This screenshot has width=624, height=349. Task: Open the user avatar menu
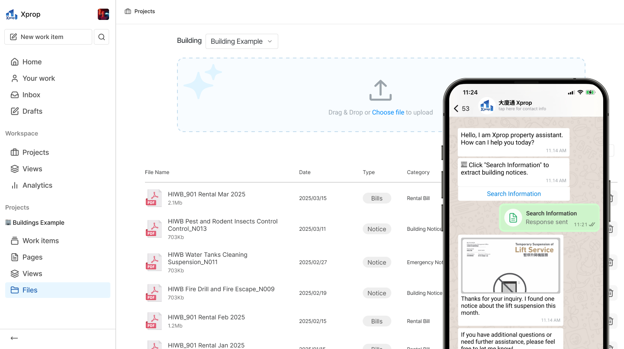point(103,14)
